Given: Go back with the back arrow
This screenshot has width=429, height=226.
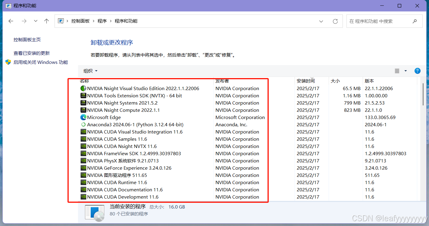Looking at the screenshot, I should click(x=11, y=21).
